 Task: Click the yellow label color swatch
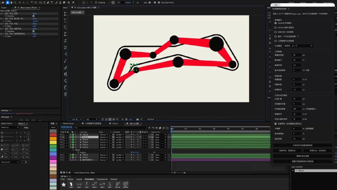coord(53,142)
